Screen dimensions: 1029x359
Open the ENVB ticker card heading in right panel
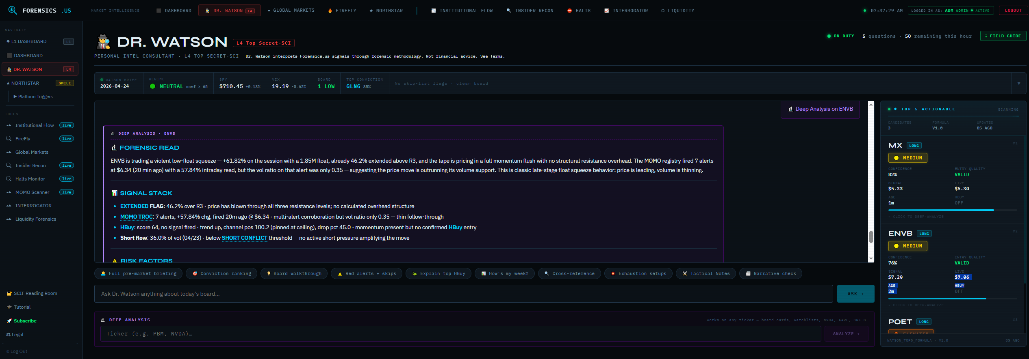click(x=900, y=234)
